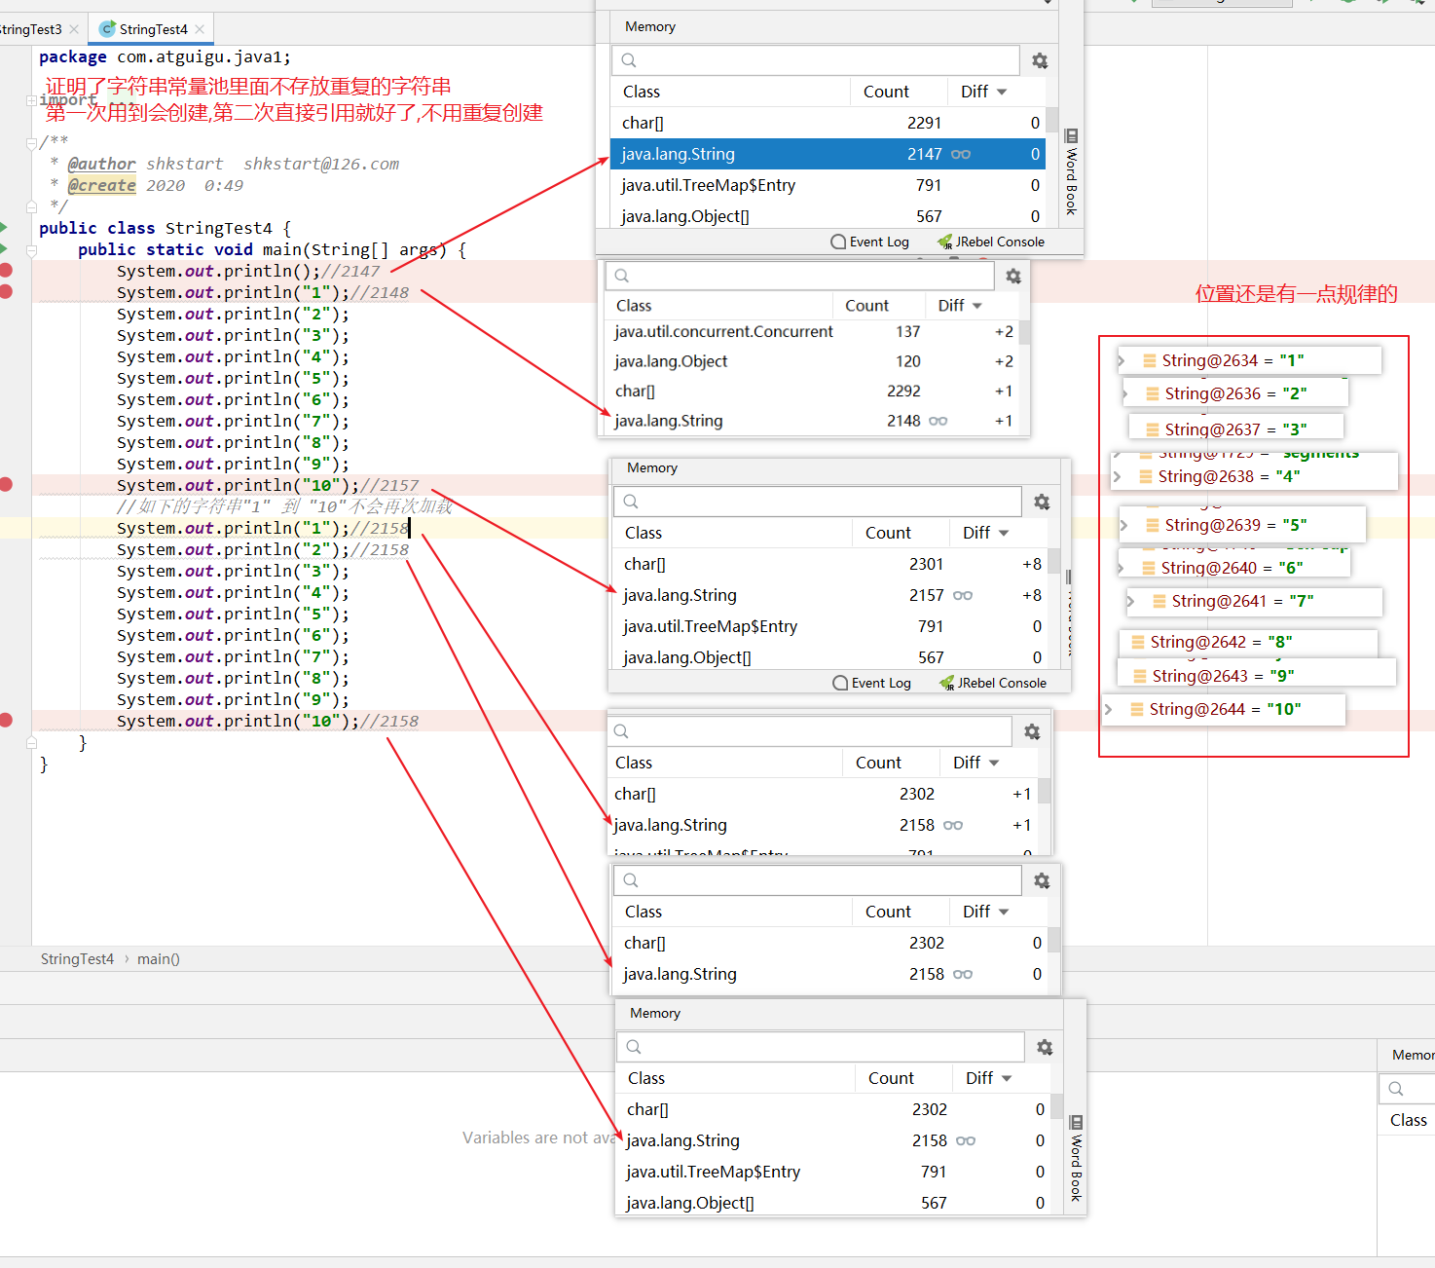Click tracking glasses icon beside String count 2157

pos(963,596)
